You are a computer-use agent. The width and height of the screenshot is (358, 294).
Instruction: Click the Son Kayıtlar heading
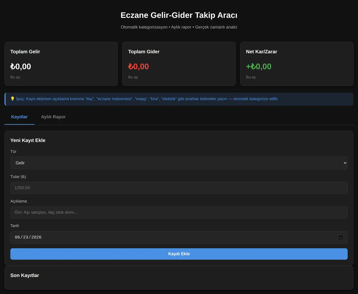coord(25,275)
